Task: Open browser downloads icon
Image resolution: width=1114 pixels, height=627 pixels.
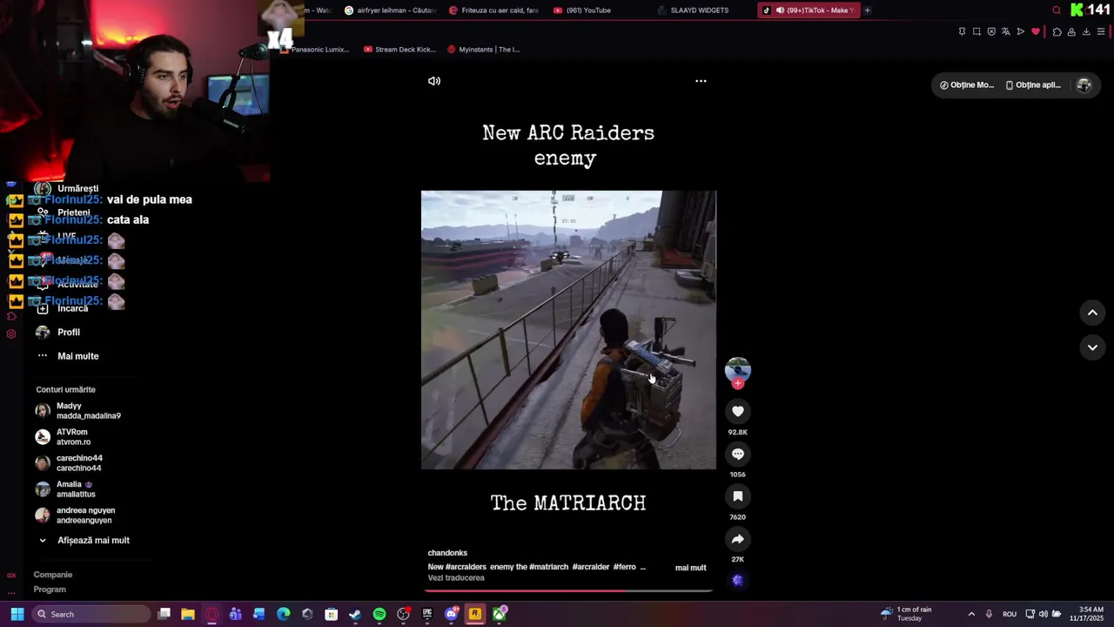Action: point(1086,31)
